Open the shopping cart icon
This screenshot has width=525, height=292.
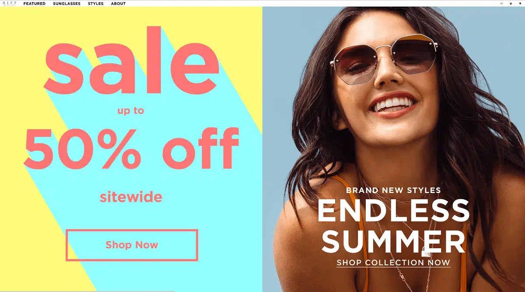point(520,4)
